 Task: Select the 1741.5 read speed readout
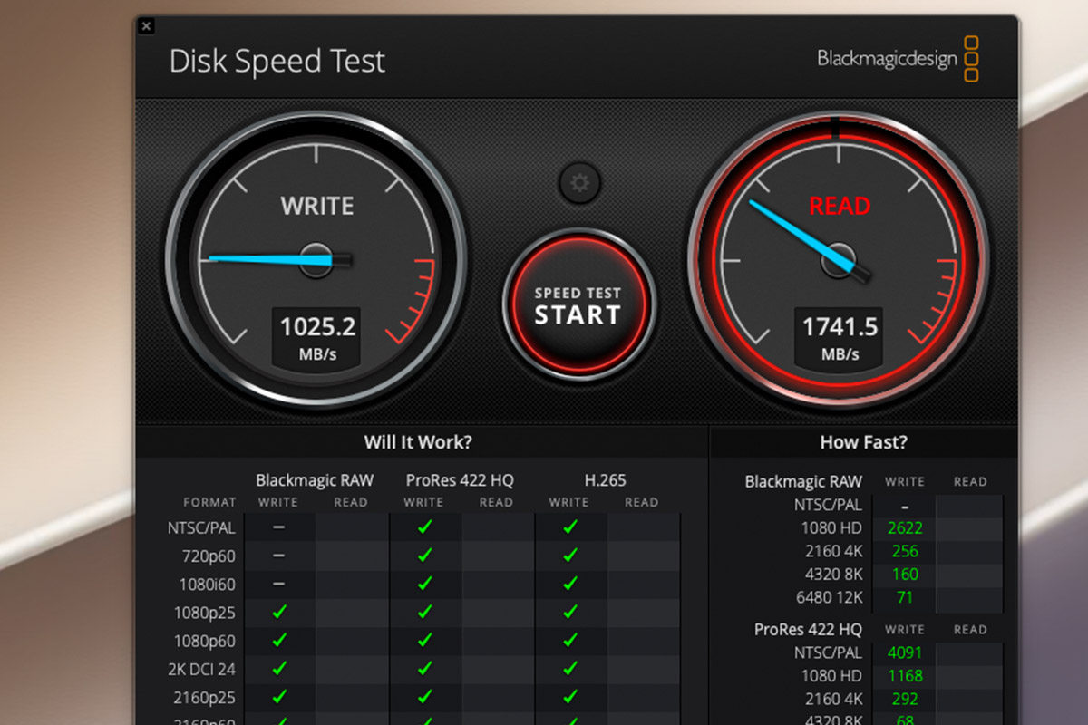click(x=840, y=326)
